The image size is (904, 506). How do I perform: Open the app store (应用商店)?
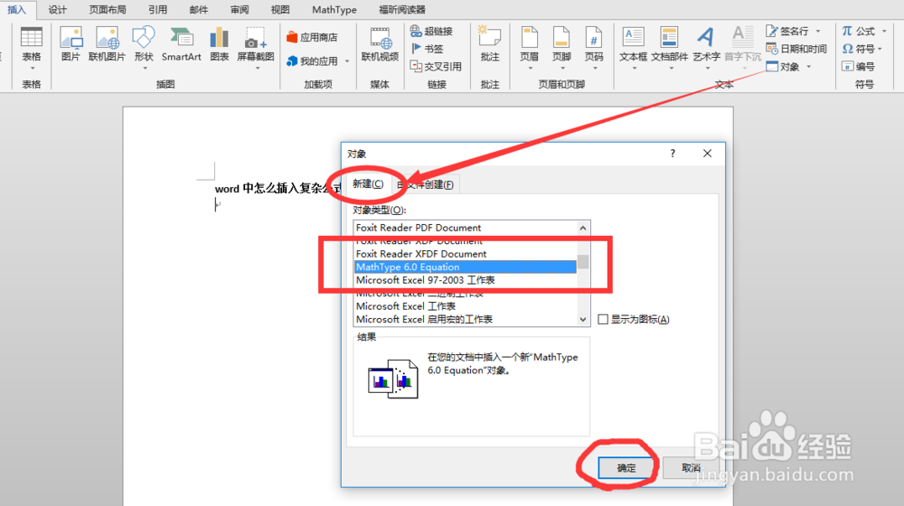point(312,37)
